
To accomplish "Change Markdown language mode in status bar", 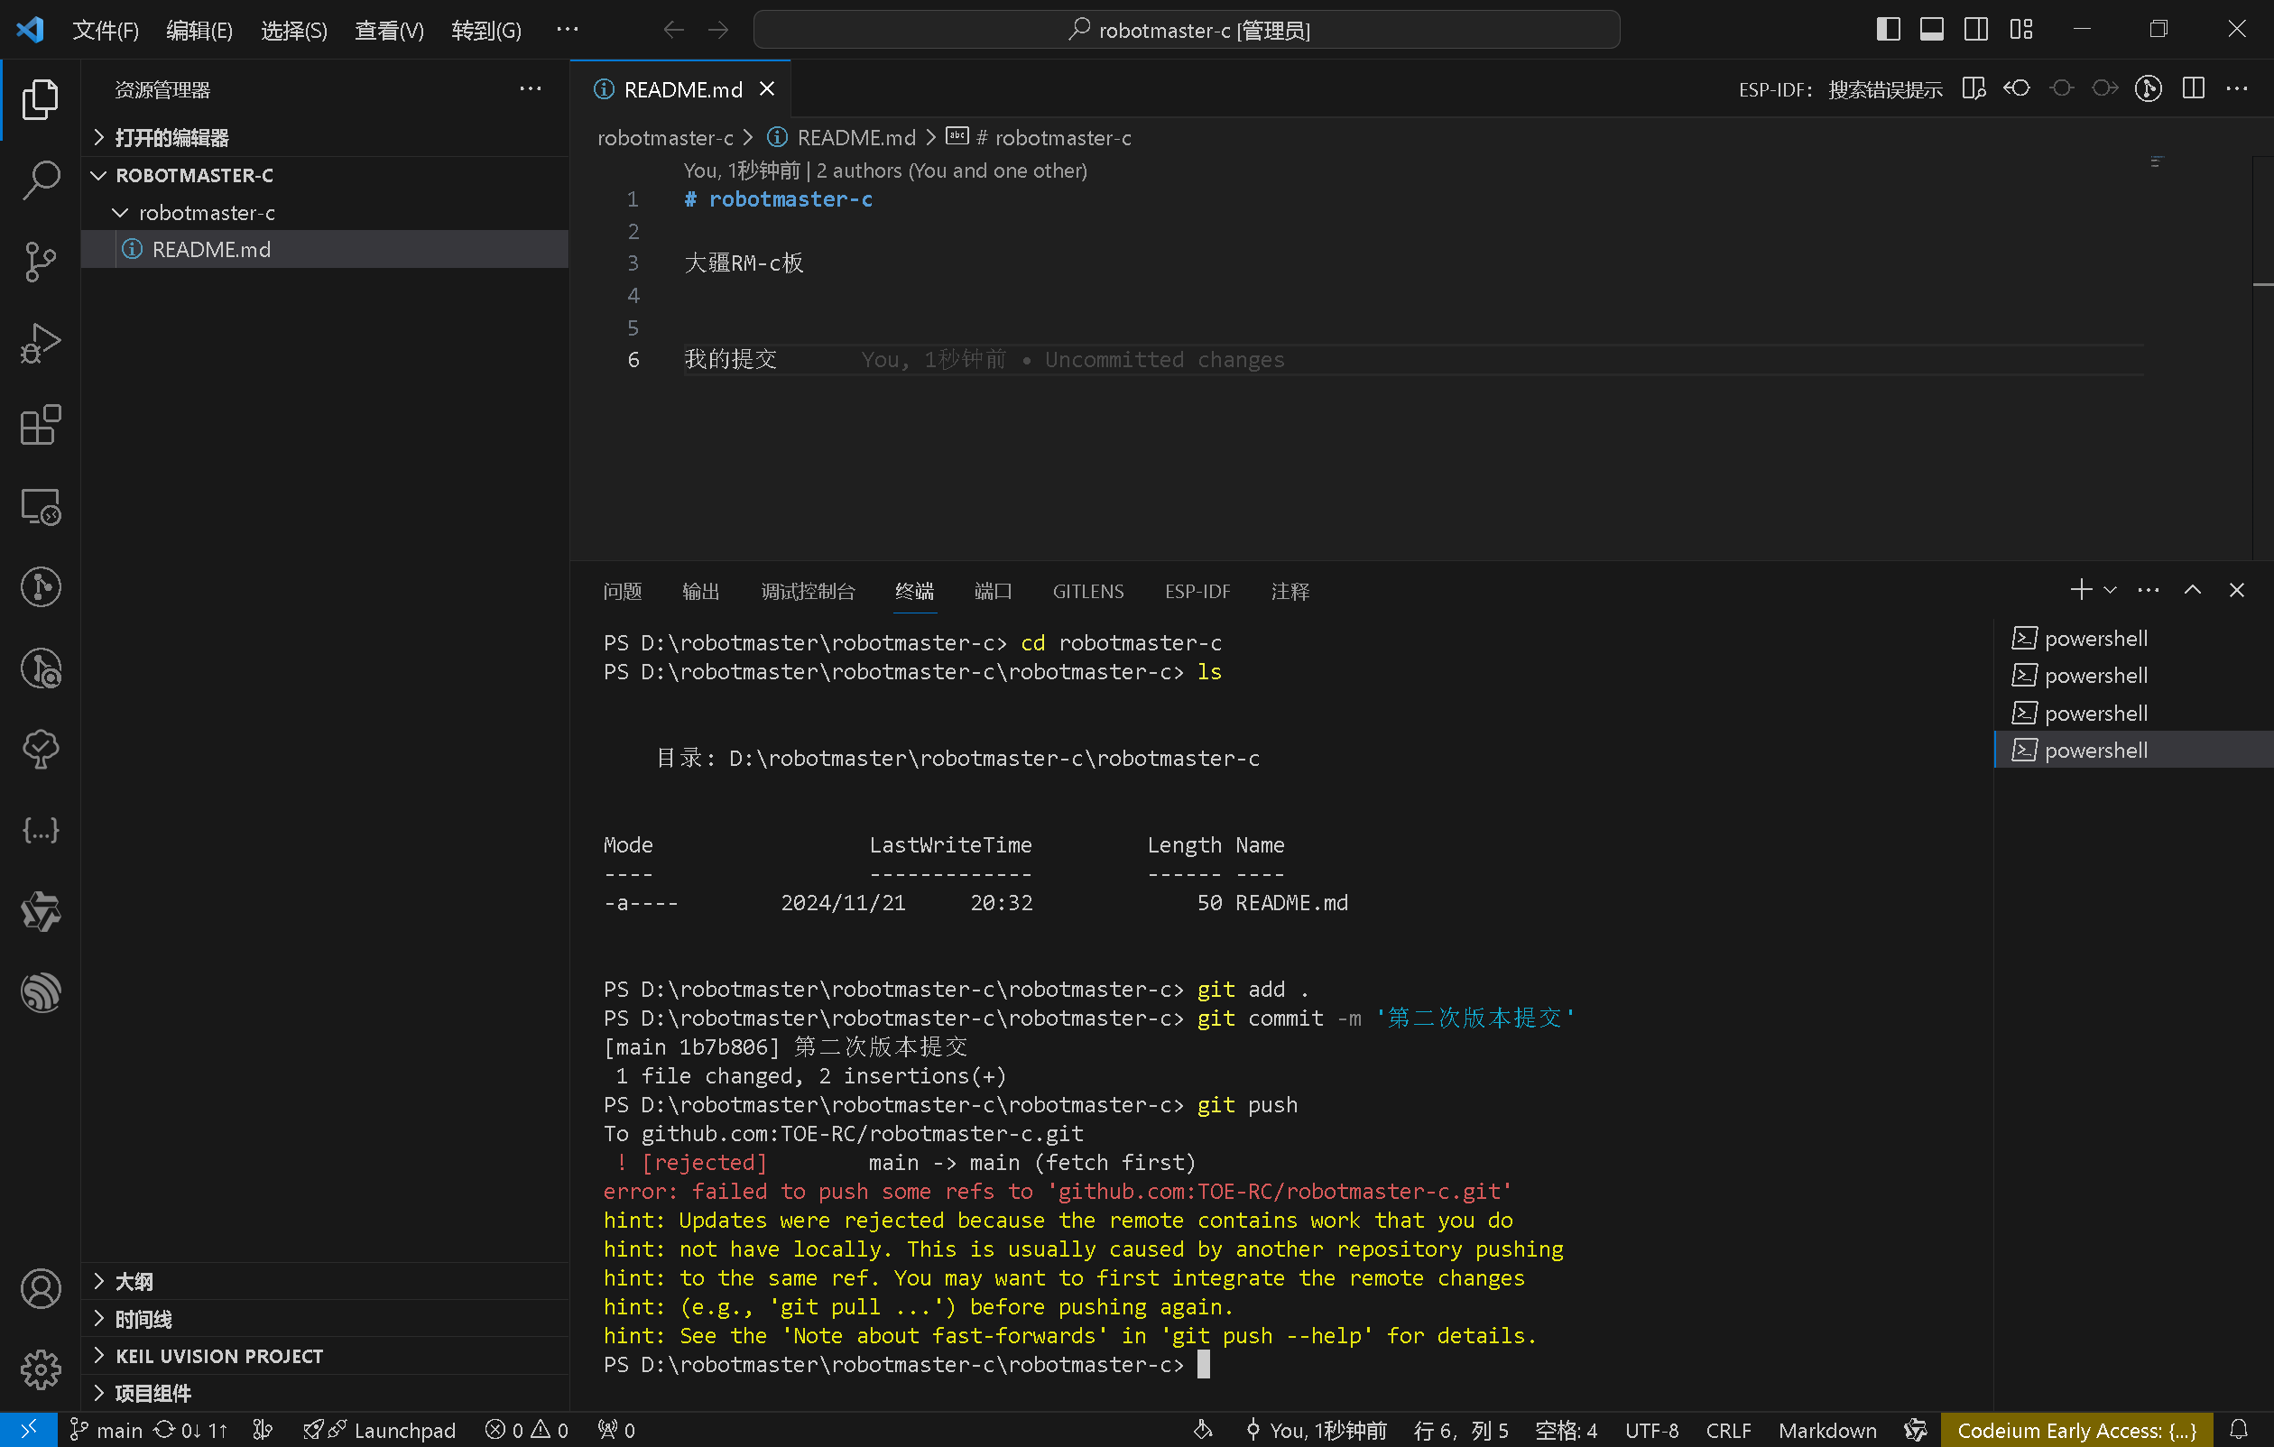I will pyautogui.click(x=1827, y=1430).
